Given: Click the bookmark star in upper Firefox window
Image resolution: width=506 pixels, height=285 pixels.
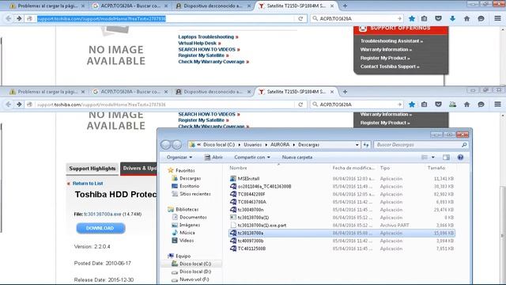Looking at the screenshot, I should [412, 19].
